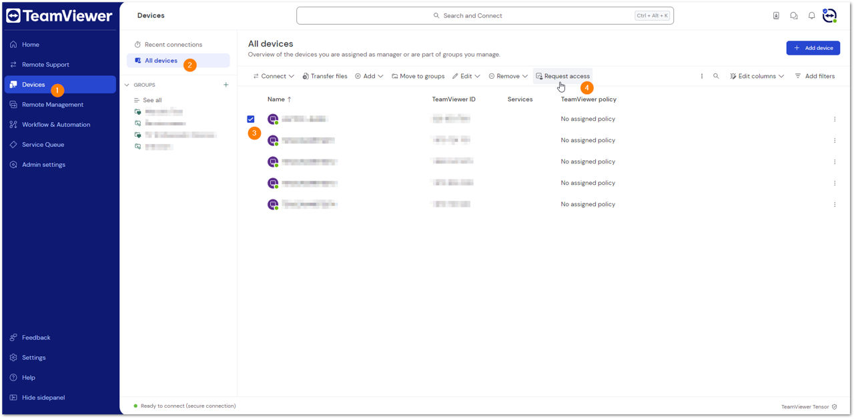Open the chat bubble icon in header
The image size is (854, 419).
pyautogui.click(x=794, y=15)
